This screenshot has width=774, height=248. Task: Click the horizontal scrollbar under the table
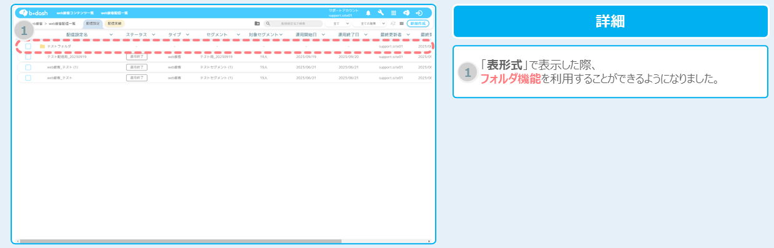(181, 241)
